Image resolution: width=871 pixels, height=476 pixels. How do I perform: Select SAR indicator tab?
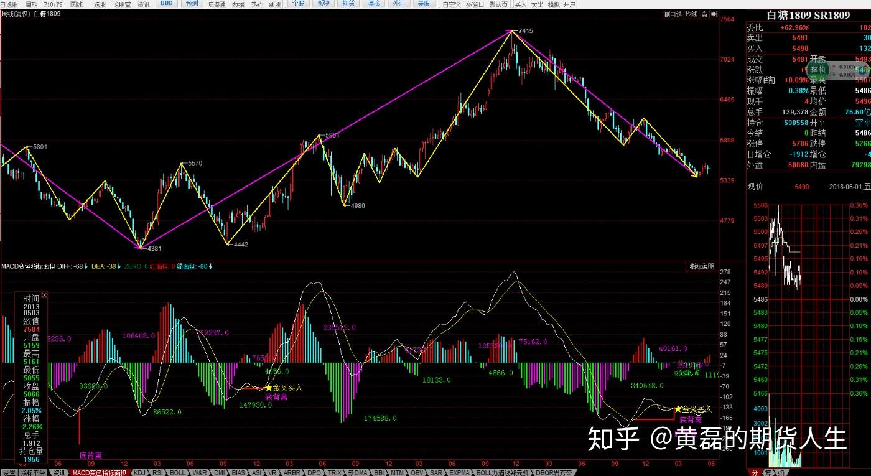(x=436, y=472)
